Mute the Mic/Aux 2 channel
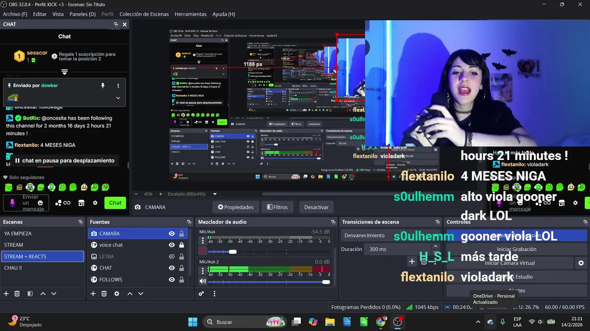The width and height of the screenshot is (590, 331). (202, 281)
